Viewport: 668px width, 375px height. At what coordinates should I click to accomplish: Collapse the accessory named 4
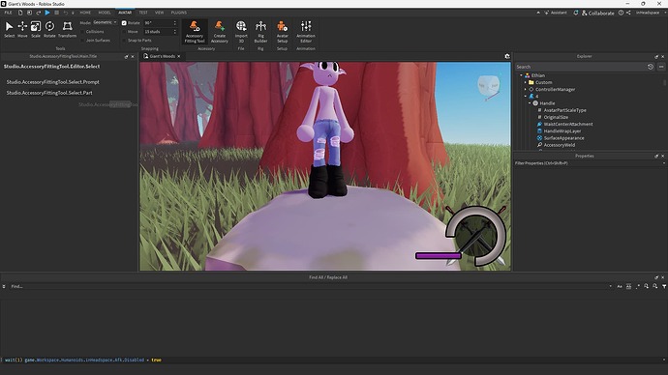click(x=526, y=96)
